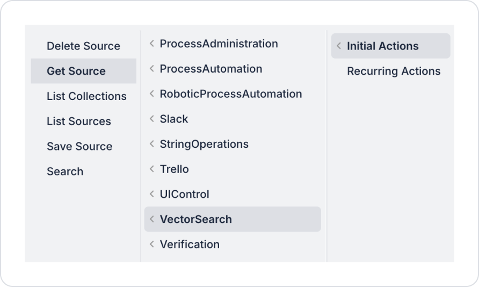Viewport: 479px width, 287px height.
Task: Click the chevron icon next to Trello
Action: [152, 169]
